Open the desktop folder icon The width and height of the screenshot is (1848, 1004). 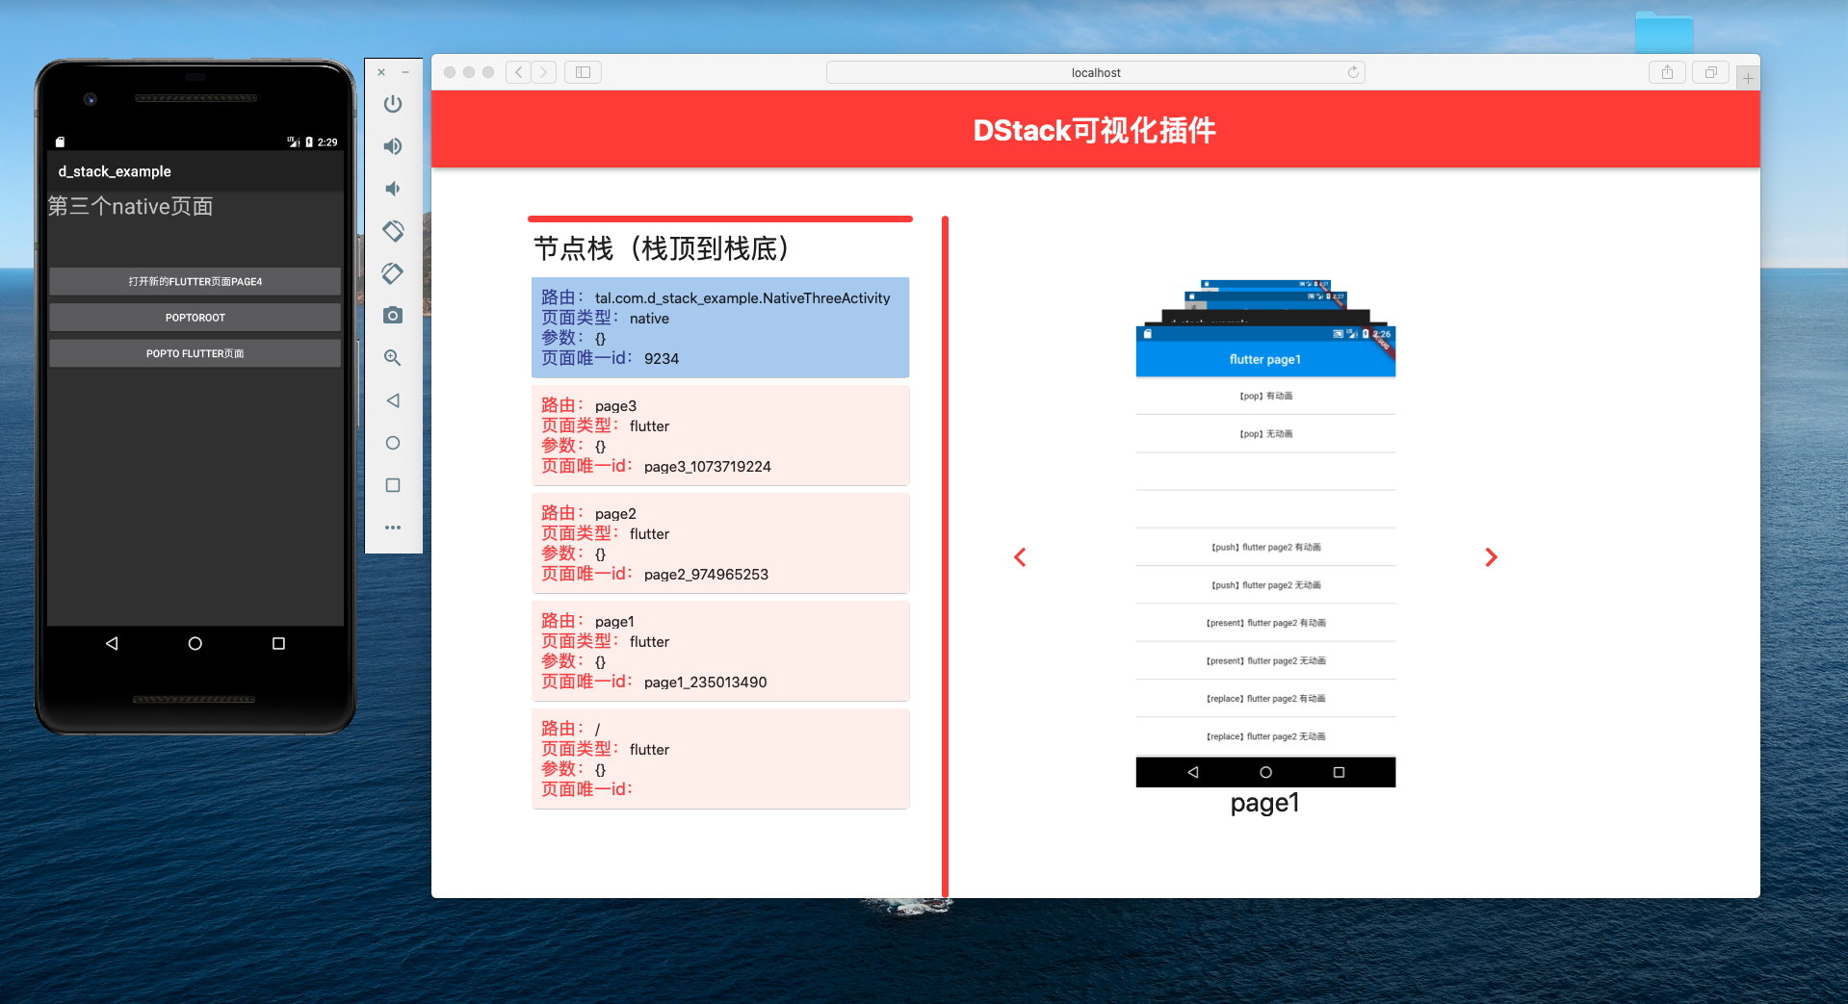click(x=1664, y=32)
